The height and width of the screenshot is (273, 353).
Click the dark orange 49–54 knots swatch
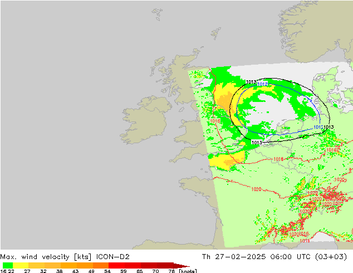pyautogui.click(x=101, y=265)
